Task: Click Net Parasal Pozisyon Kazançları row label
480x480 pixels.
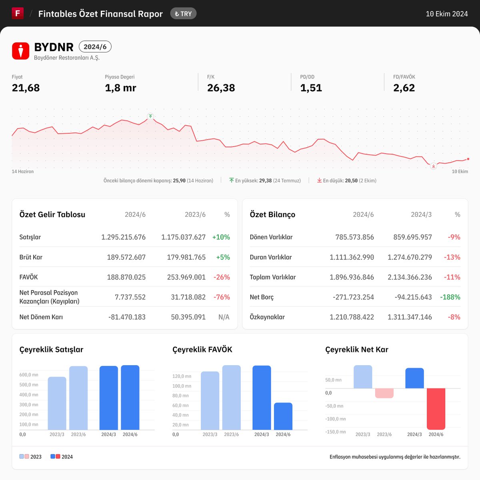Action: coord(49,297)
